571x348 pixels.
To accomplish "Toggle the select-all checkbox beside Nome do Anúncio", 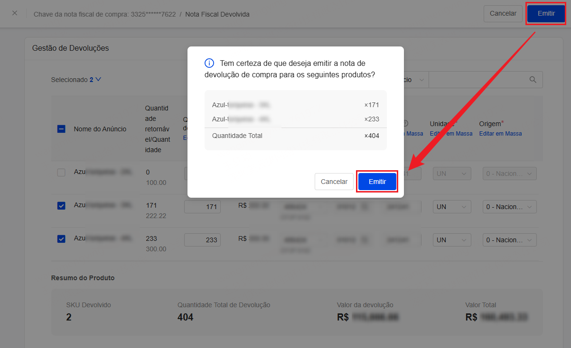I will pyautogui.click(x=61, y=128).
